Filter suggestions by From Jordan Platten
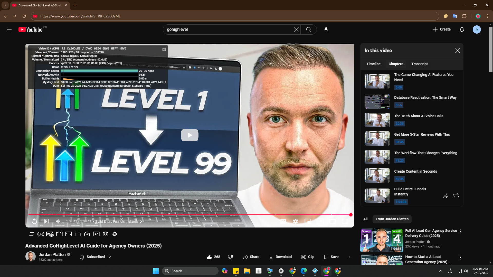This screenshot has height=277, width=493. 392,219
